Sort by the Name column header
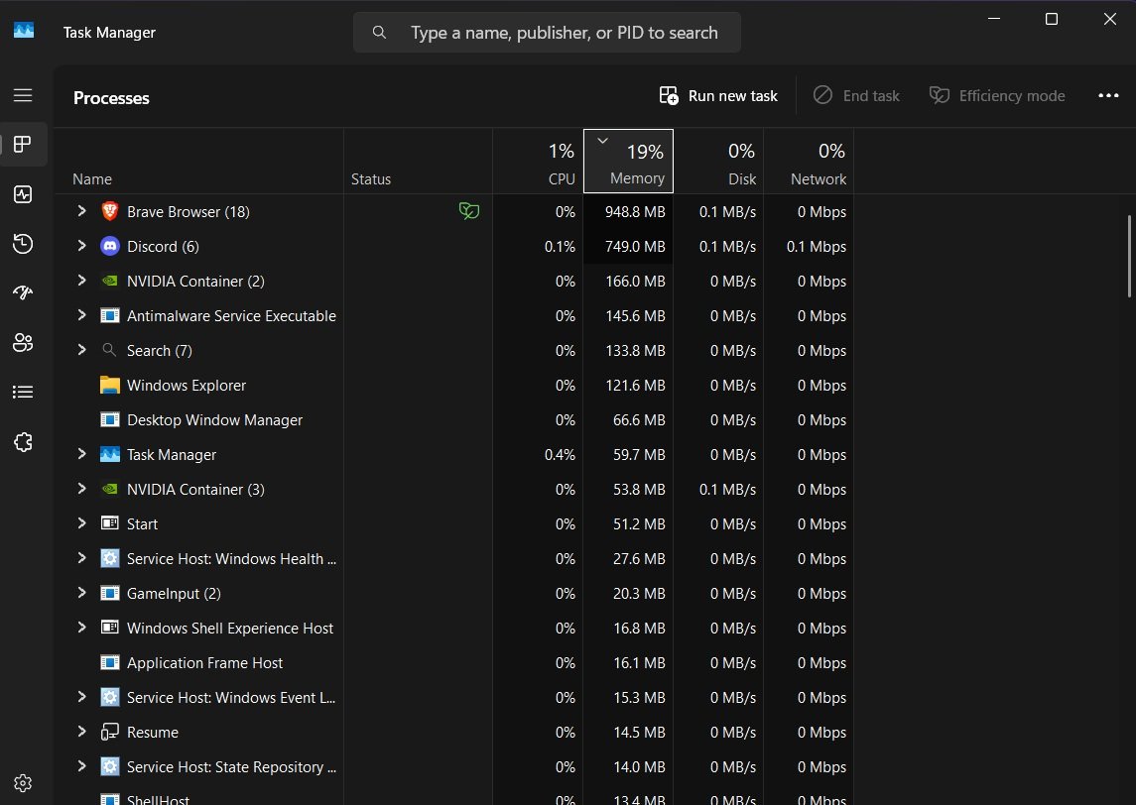Screen dimensions: 1136x805 tap(198, 162)
